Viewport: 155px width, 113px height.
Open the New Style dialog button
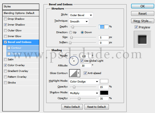click(x=143, y=21)
